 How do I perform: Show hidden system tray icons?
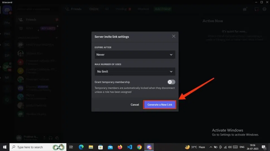click(211, 147)
